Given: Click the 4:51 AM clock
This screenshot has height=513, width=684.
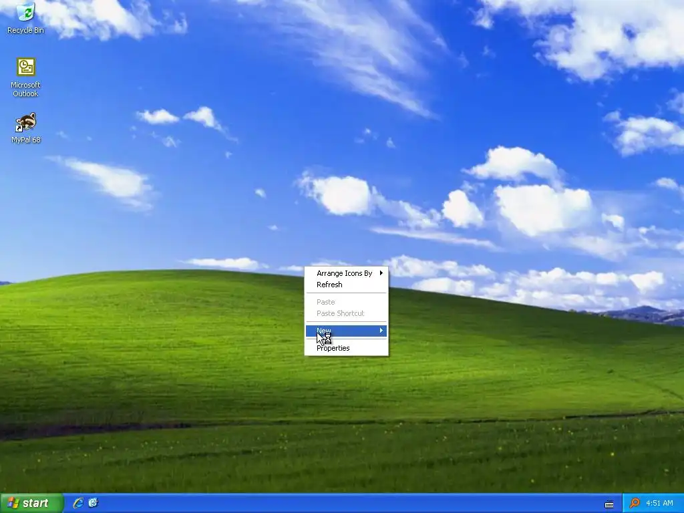Looking at the screenshot, I should coord(659,504).
